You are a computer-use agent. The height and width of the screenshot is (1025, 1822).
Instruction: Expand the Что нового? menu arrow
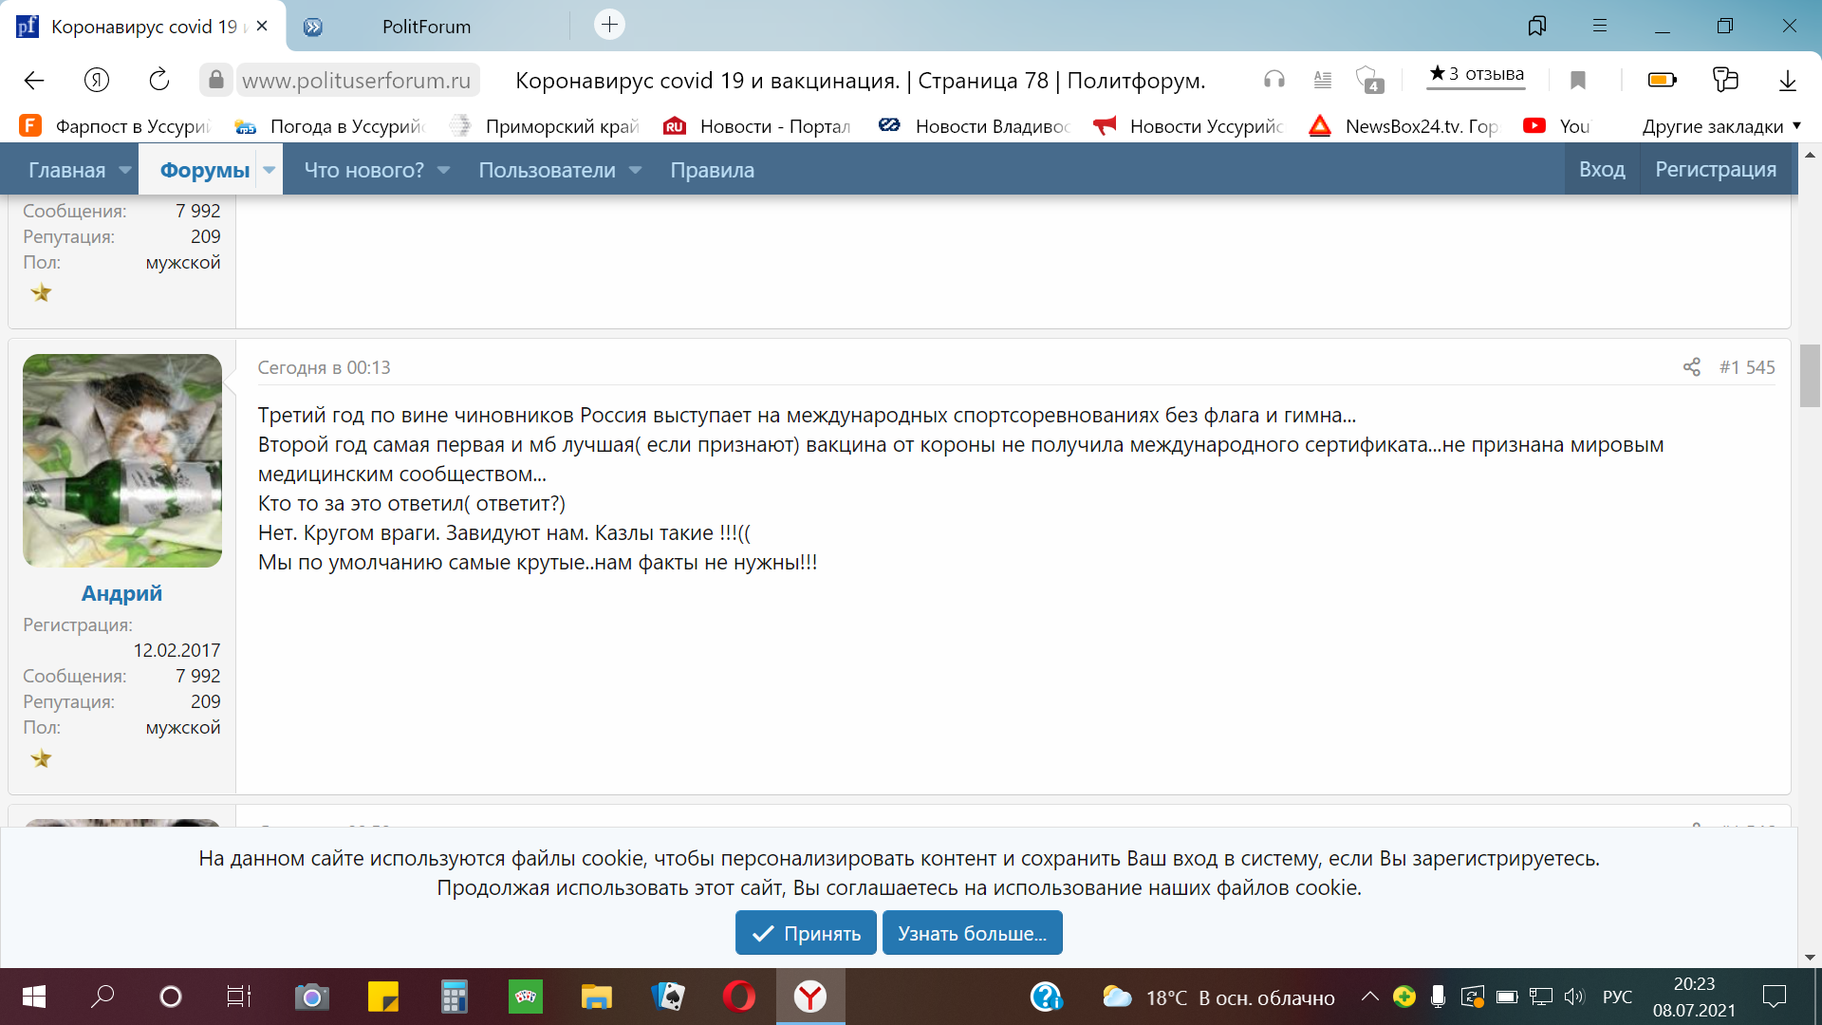click(x=443, y=170)
